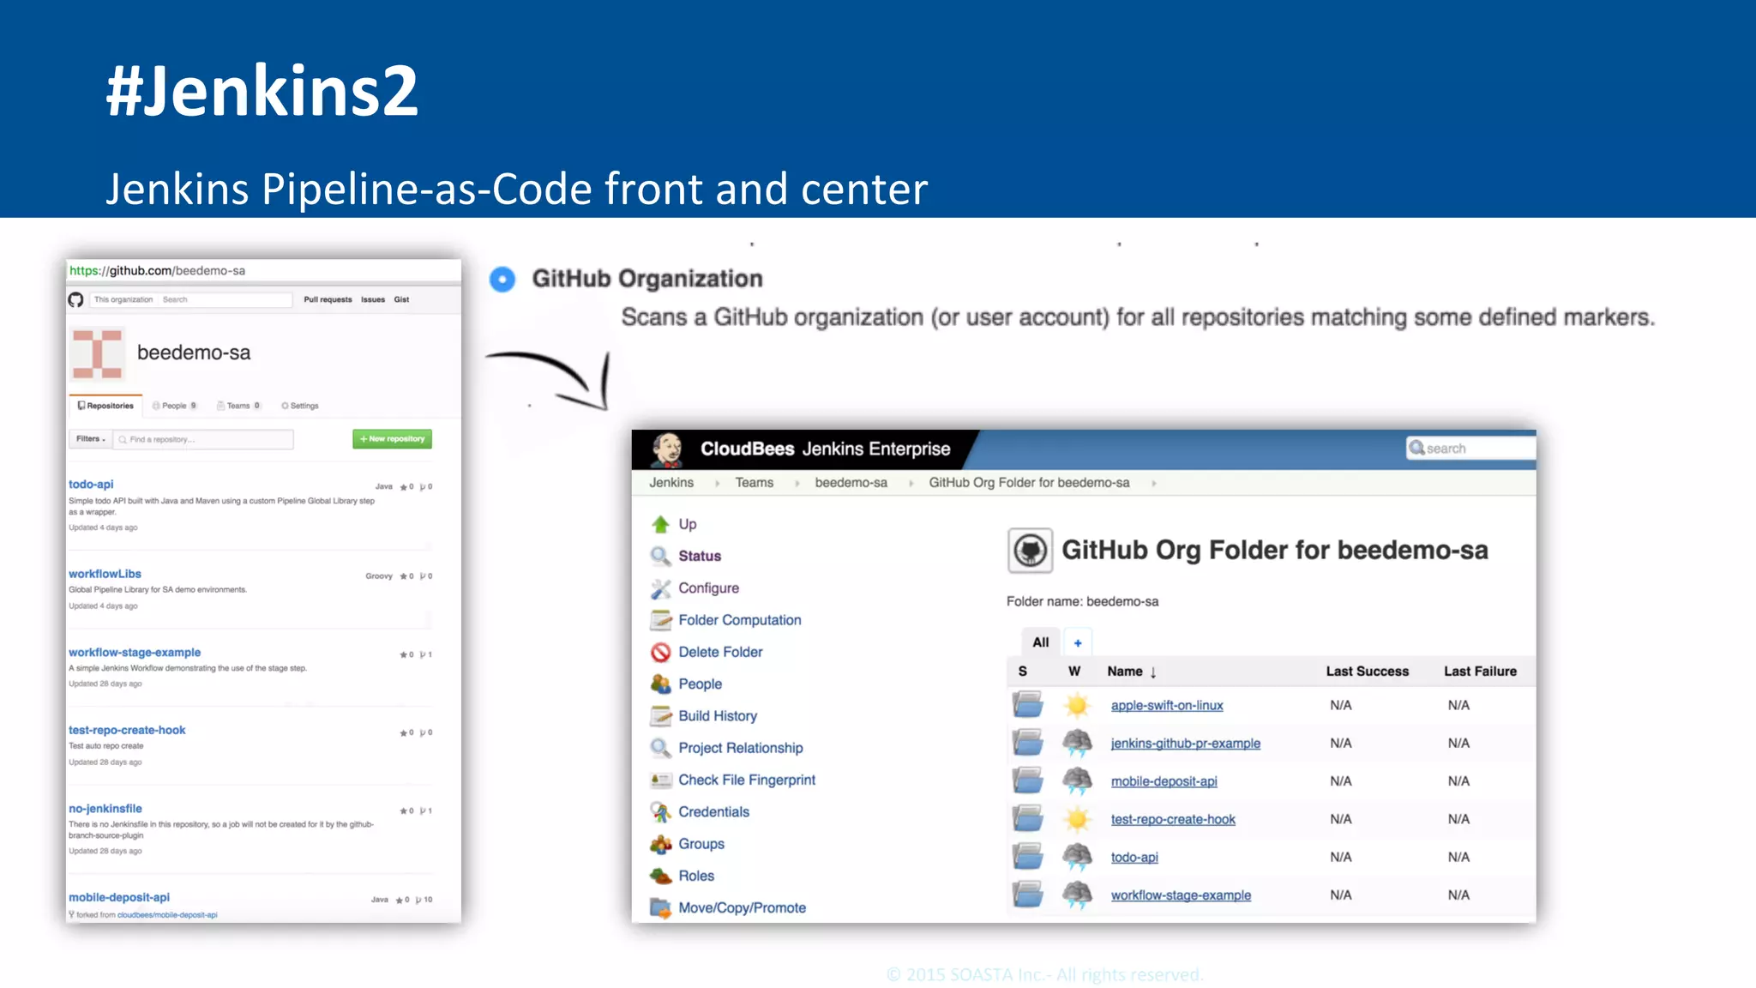Click the Teams breadcrumb link
This screenshot has width=1756, height=988.
point(755,483)
